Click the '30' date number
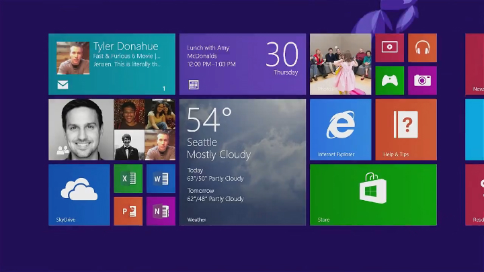 [282, 54]
